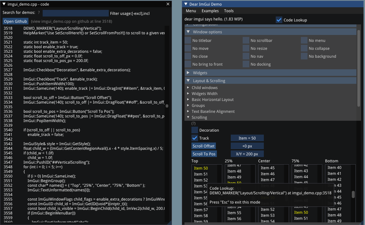Viewport: 365px width, 225px height.
Task: Click Item 40 in the Bottom list
Action: click(x=334, y=168)
